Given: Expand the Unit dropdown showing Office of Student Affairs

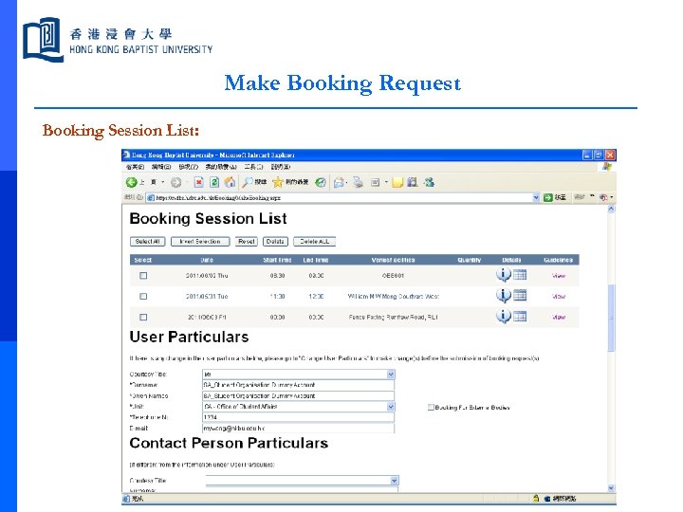Looking at the screenshot, I should click(x=391, y=407).
